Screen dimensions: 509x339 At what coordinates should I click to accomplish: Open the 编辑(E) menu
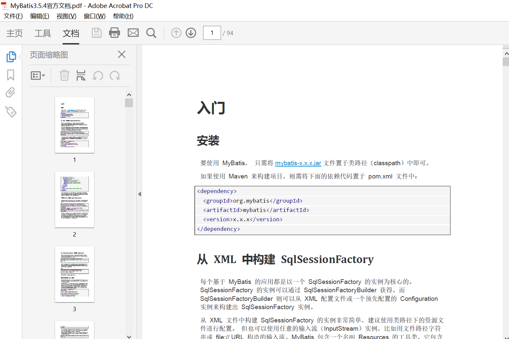pyautogui.click(x=40, y=16)
